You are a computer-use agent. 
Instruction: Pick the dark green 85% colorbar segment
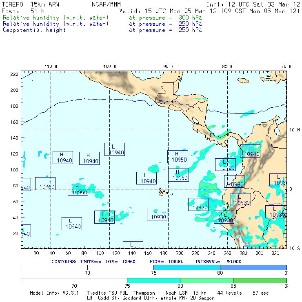(x=260, y=281)
